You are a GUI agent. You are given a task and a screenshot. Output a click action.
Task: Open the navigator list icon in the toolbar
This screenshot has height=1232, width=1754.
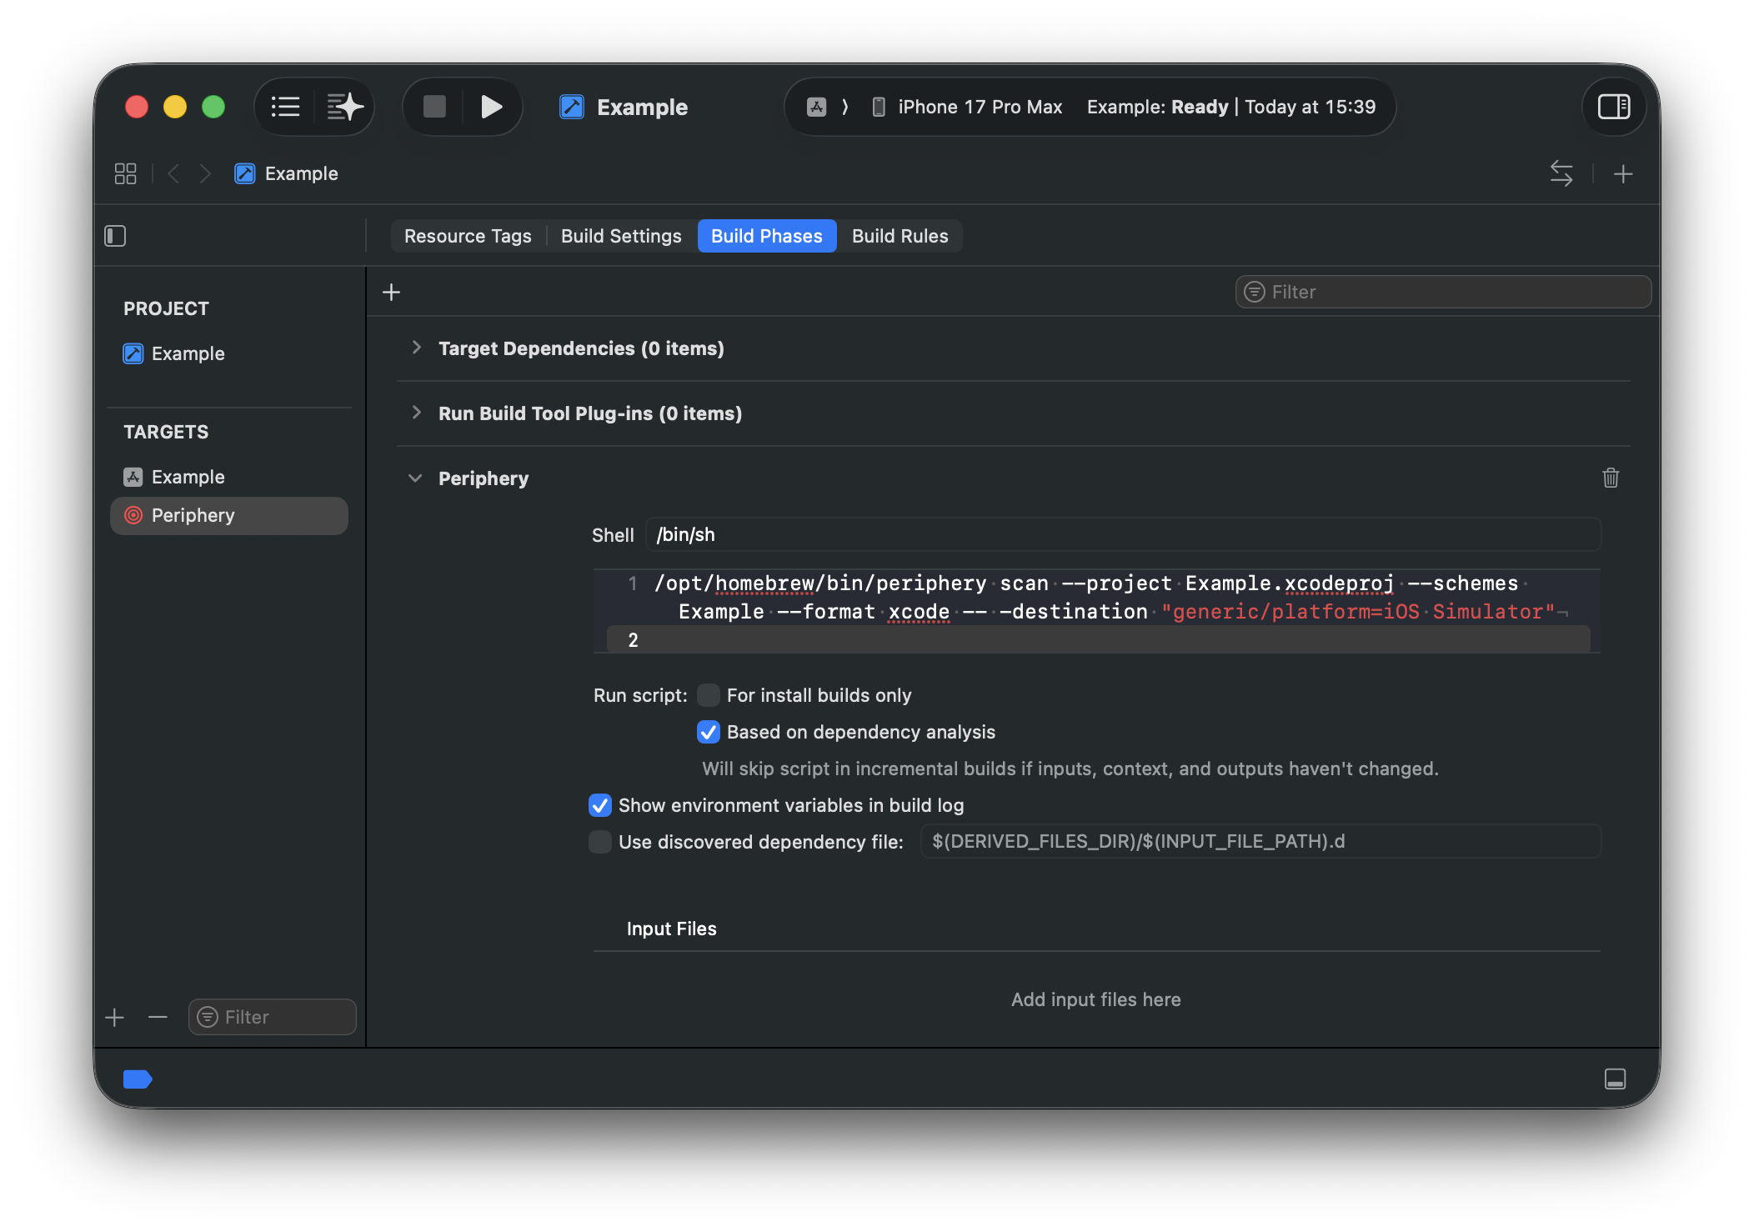pyautogui.click(x=285, y=107)
